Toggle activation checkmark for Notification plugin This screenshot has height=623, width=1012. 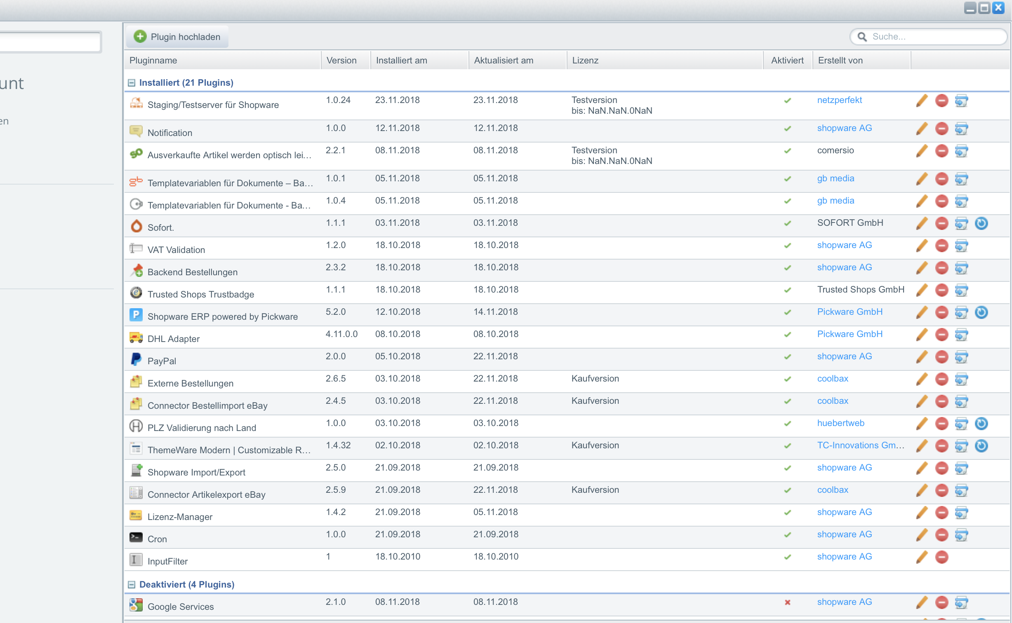(x=787, y=129)
